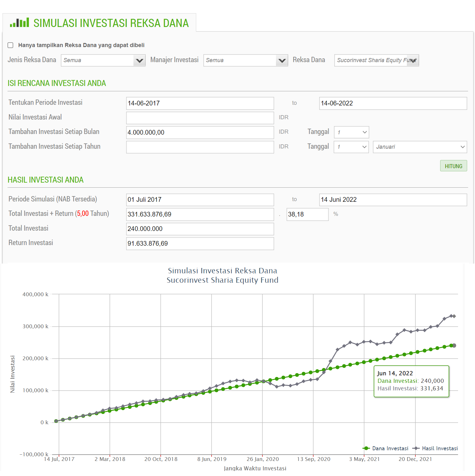Click the total return field 331.633.876,69

[x=200, y=214]
